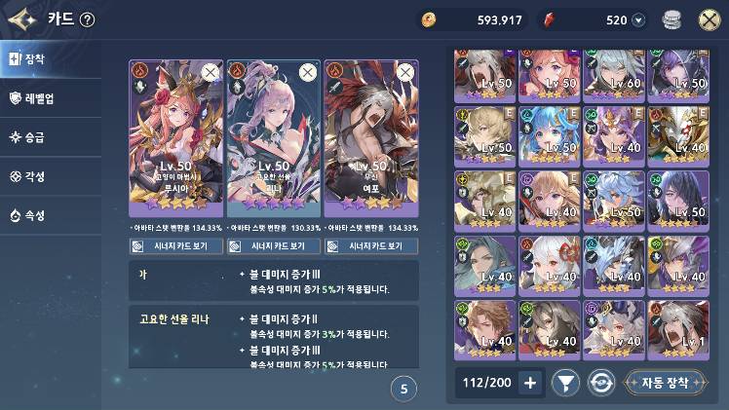Click the red crystal gem icon

(550, 20)
